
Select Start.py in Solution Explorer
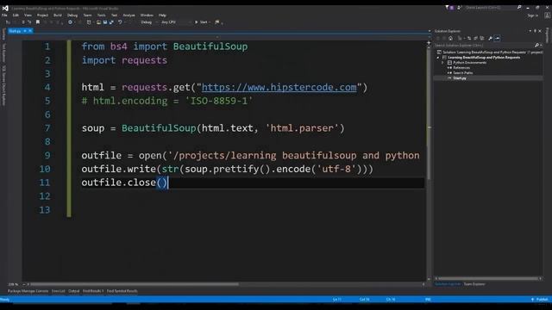(x=460, y=78)
